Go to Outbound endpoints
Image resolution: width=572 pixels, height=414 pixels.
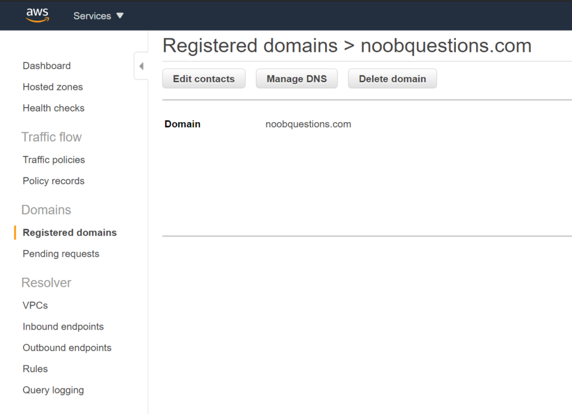[67, 348]
